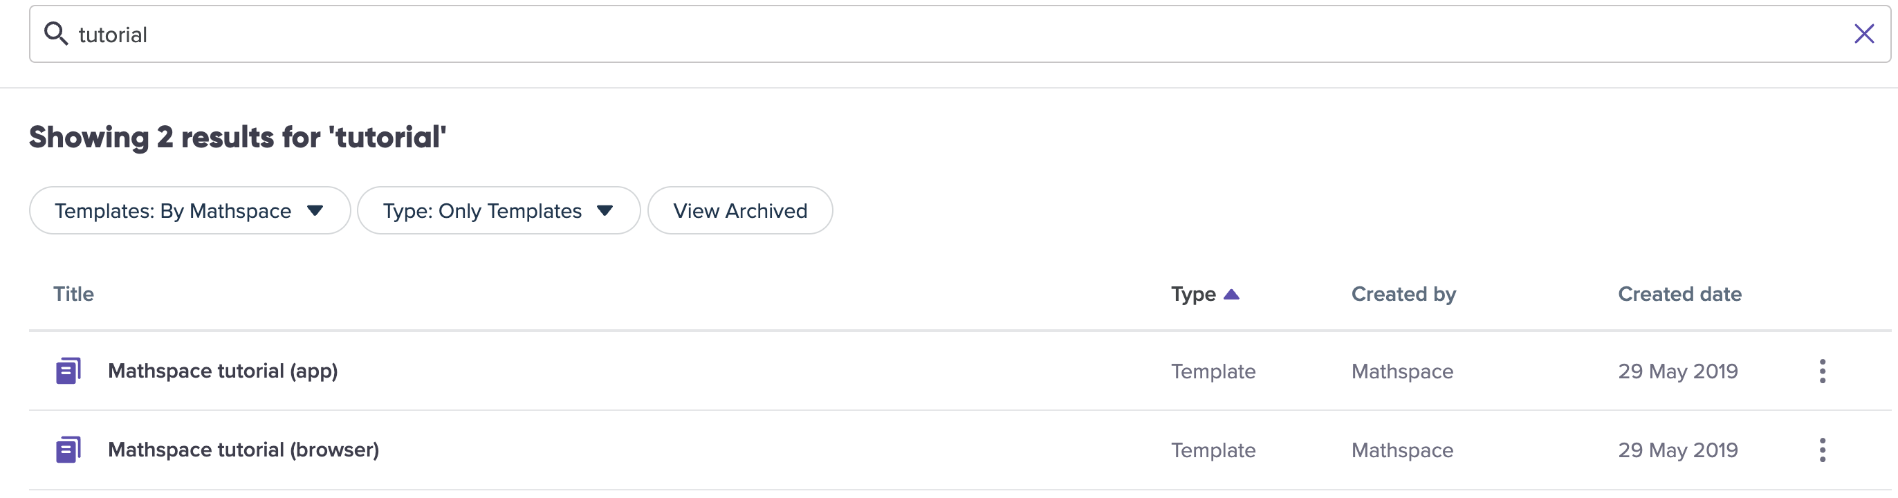Click the View Archived button

739,211
